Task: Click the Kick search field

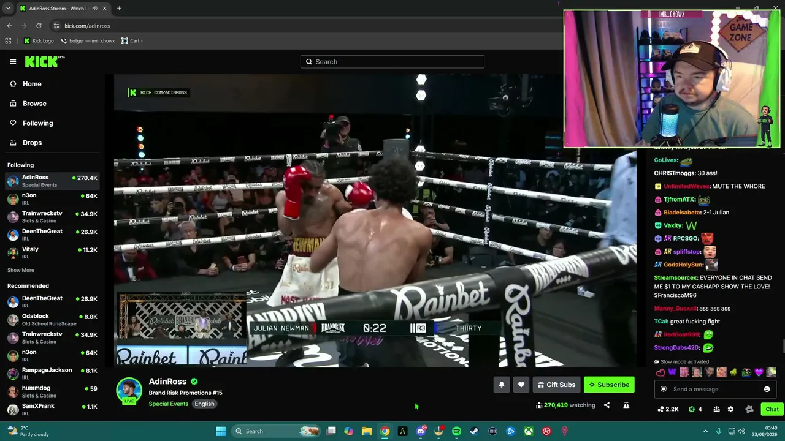Action: tap(392, 61)
